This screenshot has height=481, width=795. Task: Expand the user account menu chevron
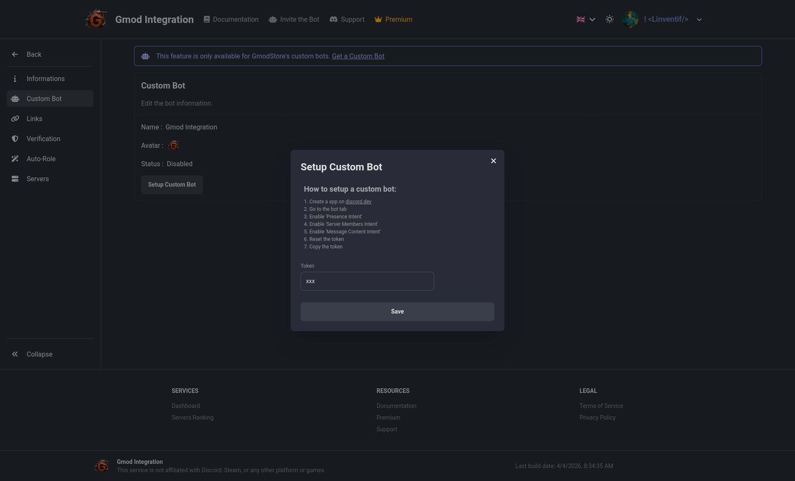699,20
